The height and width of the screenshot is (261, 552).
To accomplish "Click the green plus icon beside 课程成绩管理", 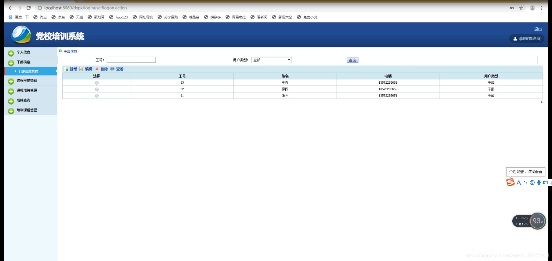I will (x=11, y=91).
